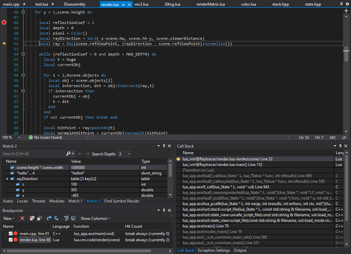Collapse the rayDirection watch entry
351x254 pixels.
click(7, 179)
